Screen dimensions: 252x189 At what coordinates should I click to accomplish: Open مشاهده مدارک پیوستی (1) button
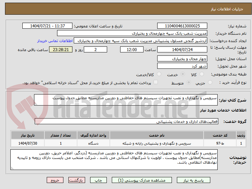click(142, 180)
